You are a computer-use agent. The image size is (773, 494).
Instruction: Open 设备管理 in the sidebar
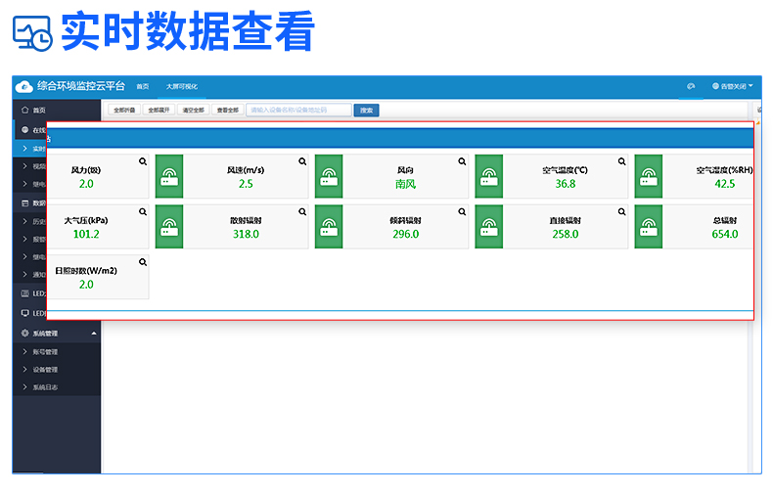[x=44, y=370]
